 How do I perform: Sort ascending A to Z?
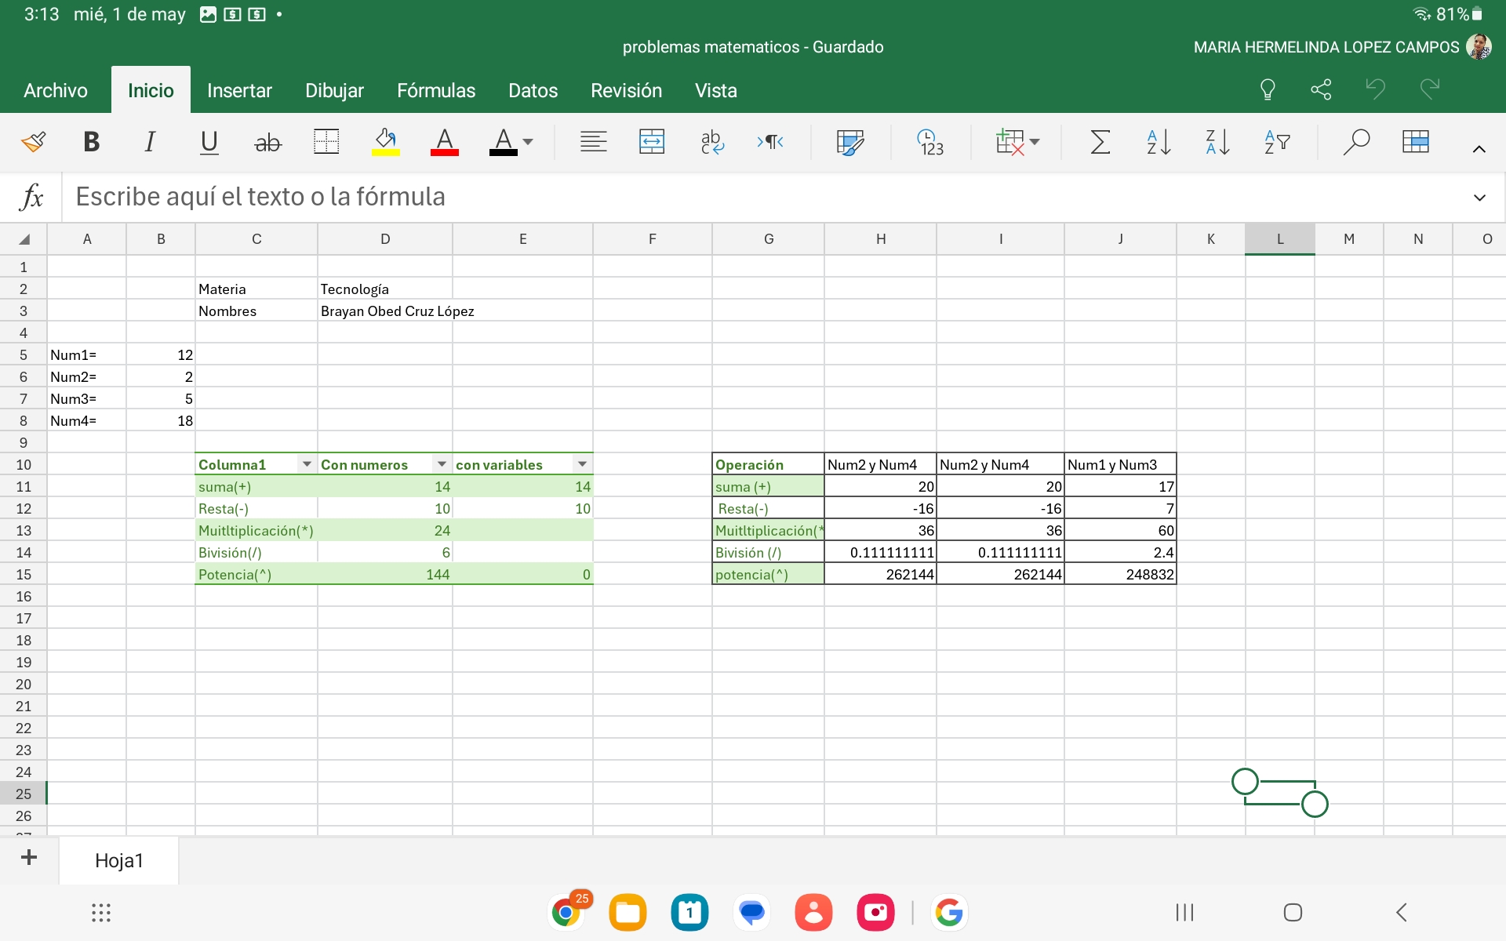(x=1159, y=142)
